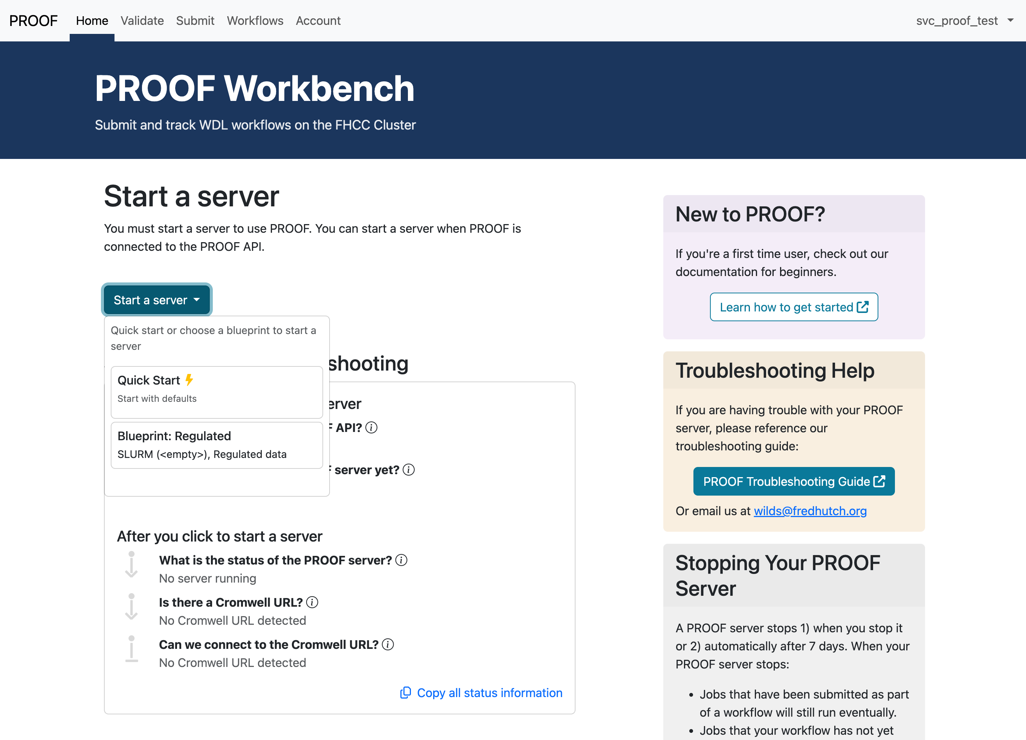Choose Blueprint: Regulated option
Screen dimensions: 1026x740
pyautogui.click(x=217, y=445)
